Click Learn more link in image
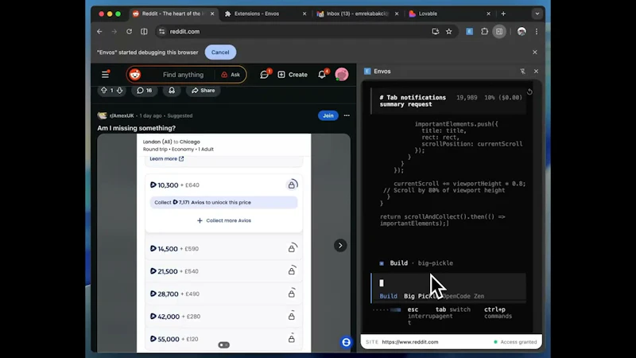The image size is (636, 358). [166, 158]
